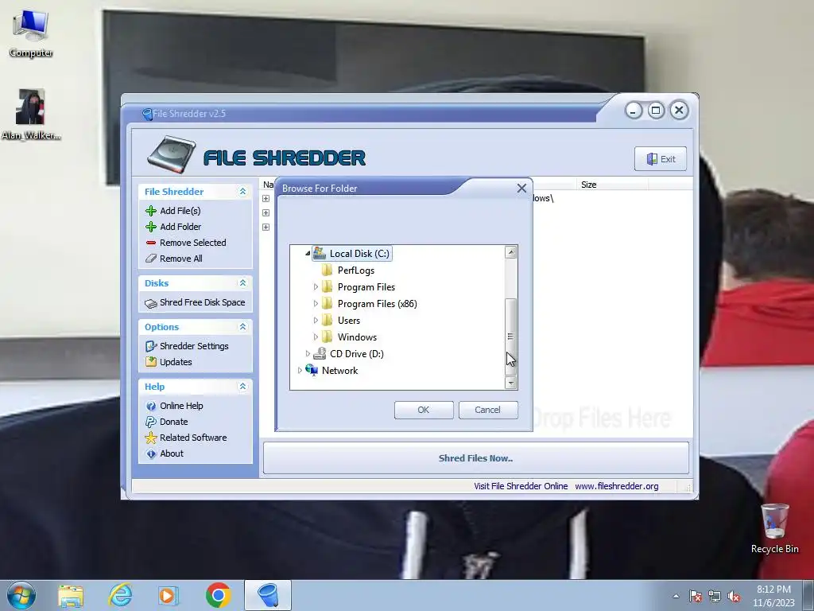This screenshot has width=814, height=611.
Task: Click the About info icon
Action: pyautogui.click(x=151, y=453)
